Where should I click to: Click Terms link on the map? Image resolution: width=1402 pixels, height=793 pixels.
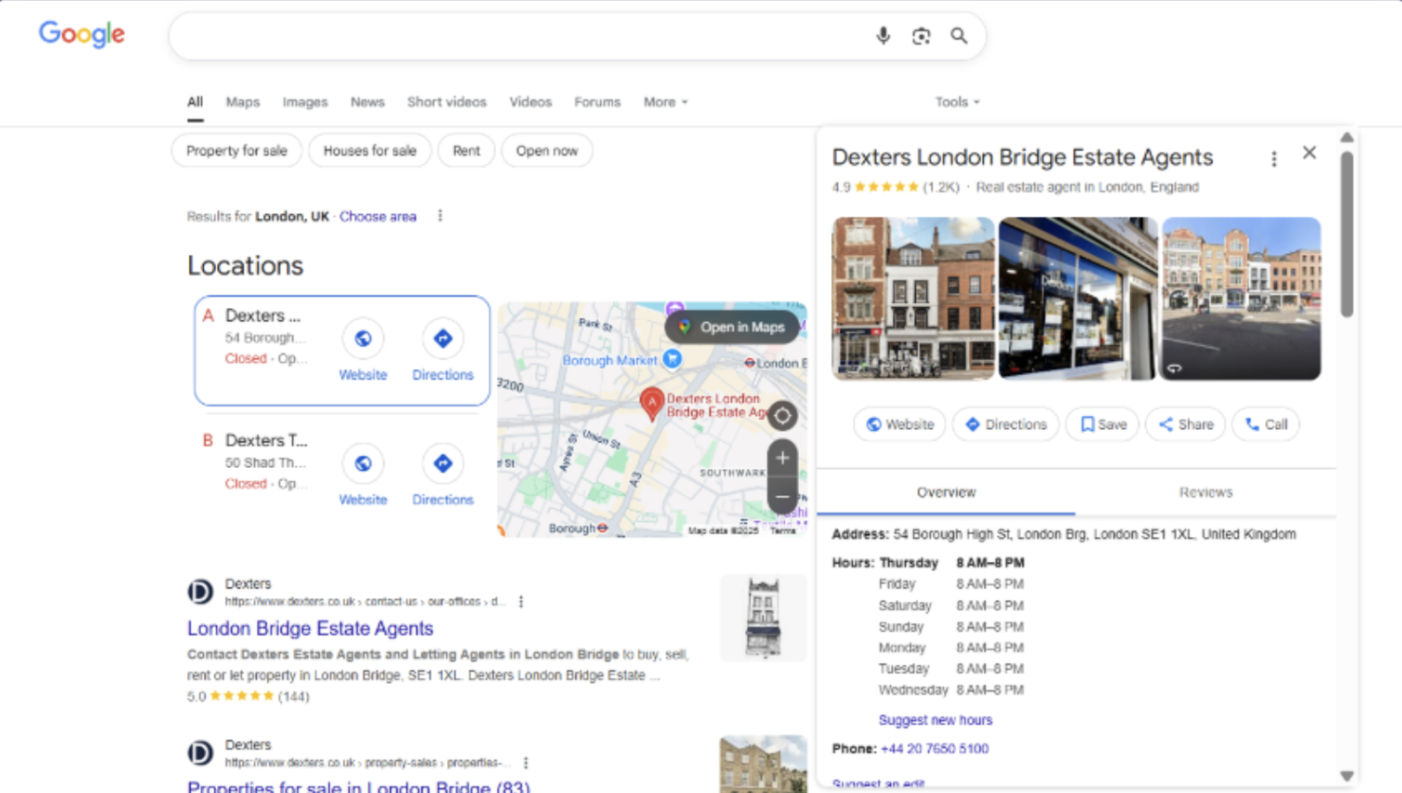pyautogui.click(x=783, y=532)
